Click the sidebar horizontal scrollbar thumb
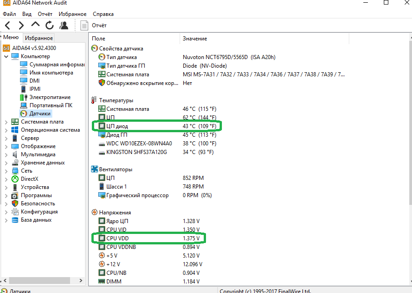Image resolution: width=412 pixels, height=293 pixels. coord(40,280)
